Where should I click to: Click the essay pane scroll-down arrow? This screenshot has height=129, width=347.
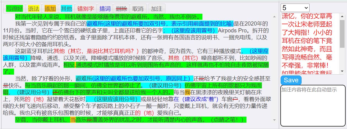tap(274, 120)
